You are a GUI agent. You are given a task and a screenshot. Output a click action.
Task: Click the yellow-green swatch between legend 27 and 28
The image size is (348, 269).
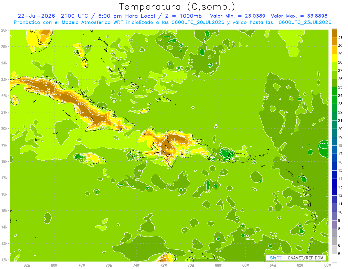[x=334, y=66]
